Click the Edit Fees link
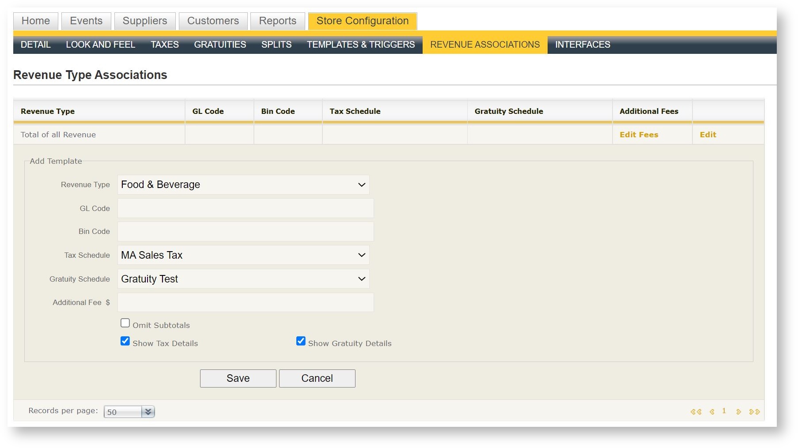 coord(639,135)
